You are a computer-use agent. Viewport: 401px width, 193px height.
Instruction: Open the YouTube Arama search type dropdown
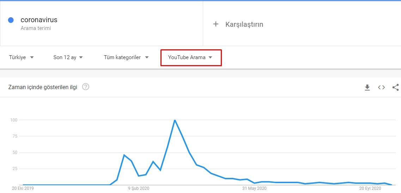191,57
